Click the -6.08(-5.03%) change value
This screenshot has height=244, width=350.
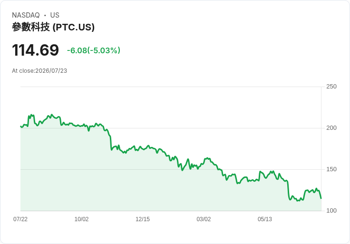[94, 50]
